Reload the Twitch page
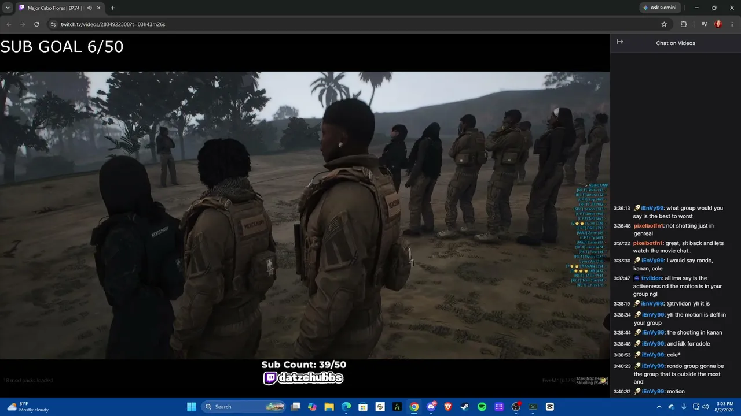The image size is (741, 416). (x=36, y=24)
